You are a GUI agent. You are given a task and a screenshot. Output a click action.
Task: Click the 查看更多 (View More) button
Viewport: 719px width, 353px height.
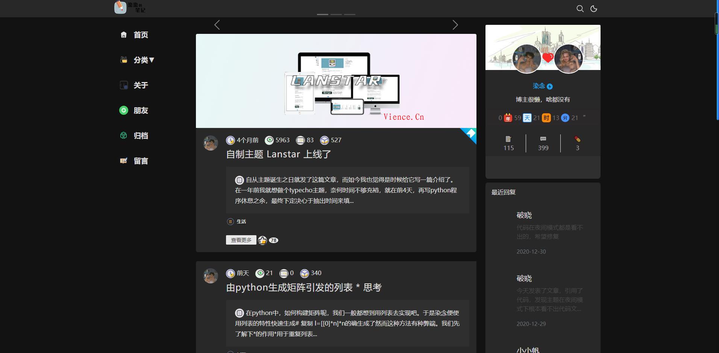click(x=241, y=240)
